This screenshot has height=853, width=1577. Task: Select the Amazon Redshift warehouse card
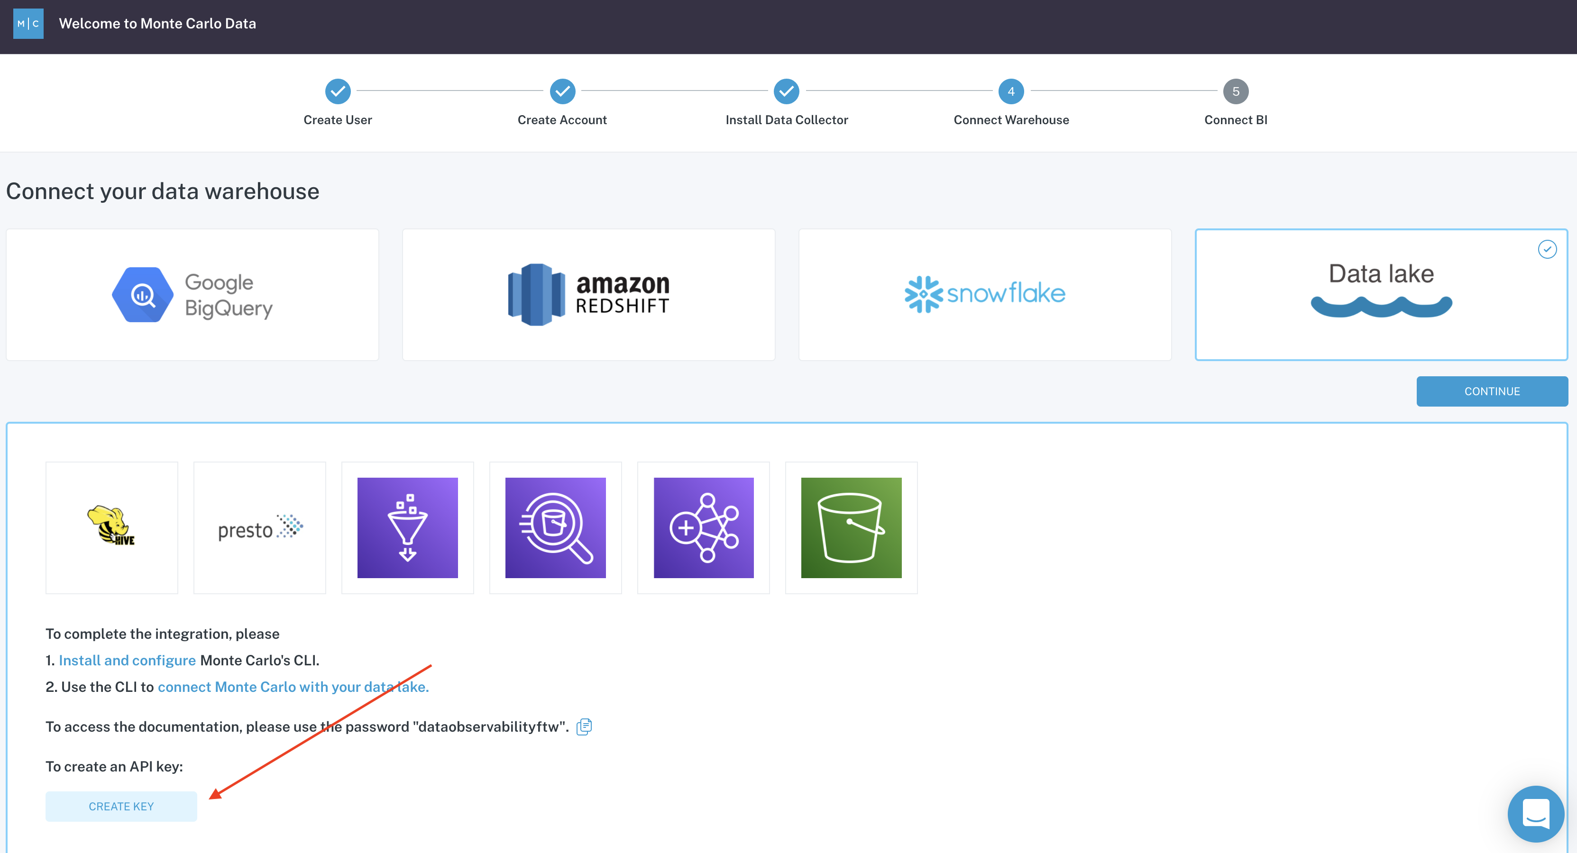[x=588, y=294]
